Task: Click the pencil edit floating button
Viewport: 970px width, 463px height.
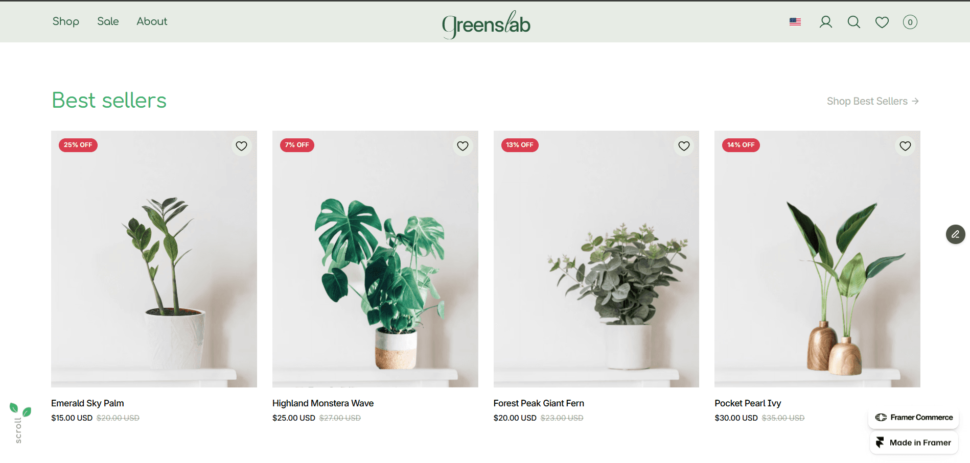Action: coord(956,234)
